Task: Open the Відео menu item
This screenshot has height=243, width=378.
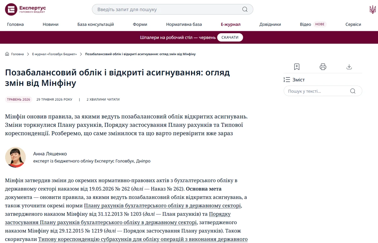Action: pos(306,24)
